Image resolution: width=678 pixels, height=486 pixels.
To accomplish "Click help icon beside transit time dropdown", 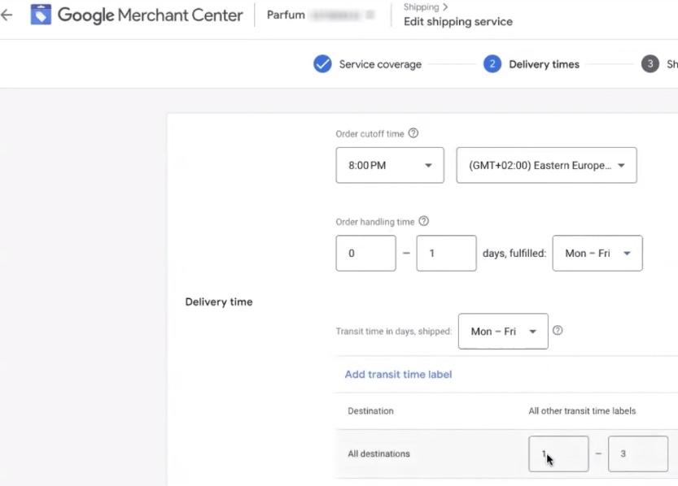I will [x=558, y=331].
